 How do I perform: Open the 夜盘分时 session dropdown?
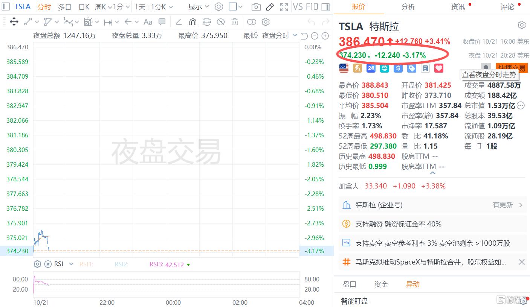pos(280,36)
